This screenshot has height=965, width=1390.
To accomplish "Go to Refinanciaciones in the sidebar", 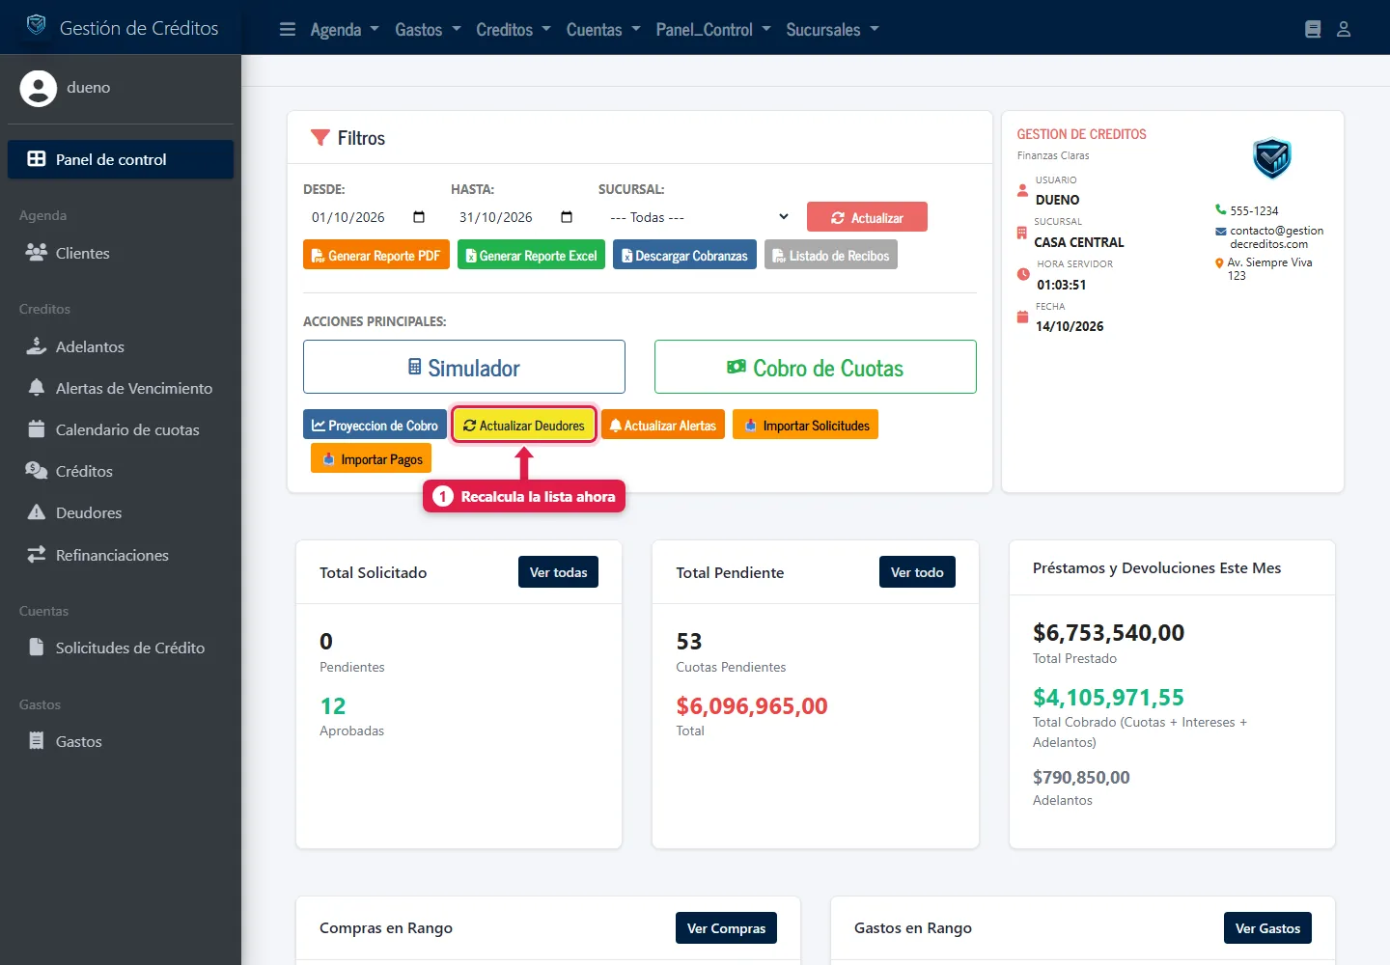I will coord(121,555).
